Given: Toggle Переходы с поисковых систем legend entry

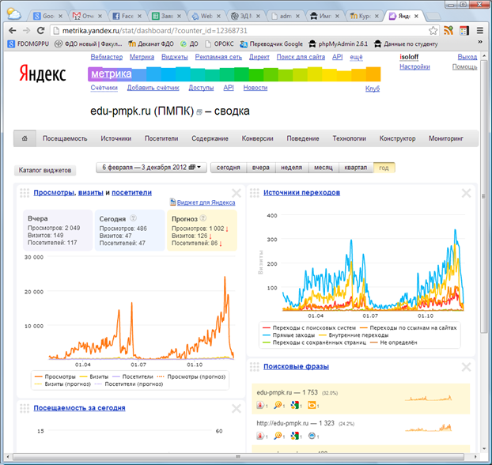Looking at the screenshot, I should pos(309,327).
